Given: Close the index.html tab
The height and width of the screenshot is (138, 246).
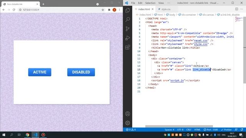Looking at the screenshot, I should [153, 9].
